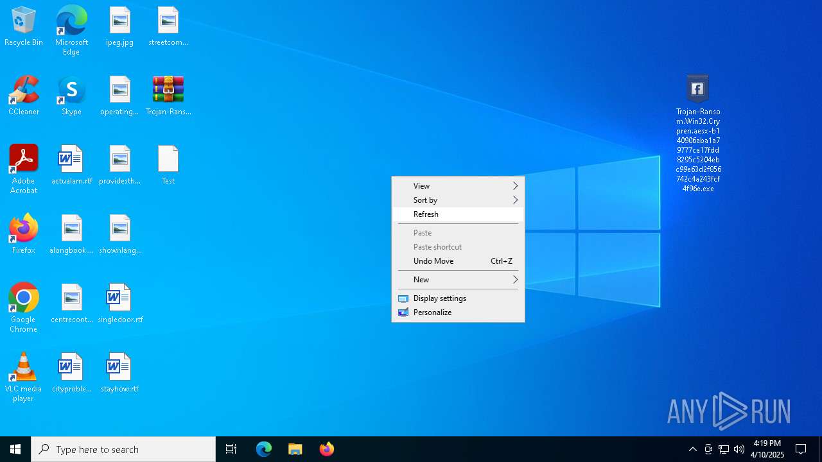The height and width of the screenshot is (462, 822).
Task: Select the actualam.rtf document
Action: pos(71,165)
